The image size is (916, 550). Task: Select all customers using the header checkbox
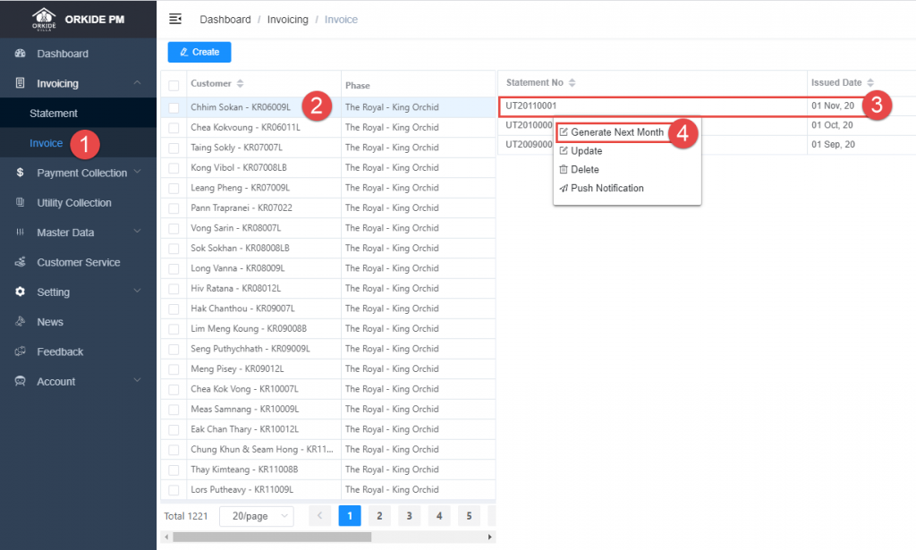[x=174, y=85]
